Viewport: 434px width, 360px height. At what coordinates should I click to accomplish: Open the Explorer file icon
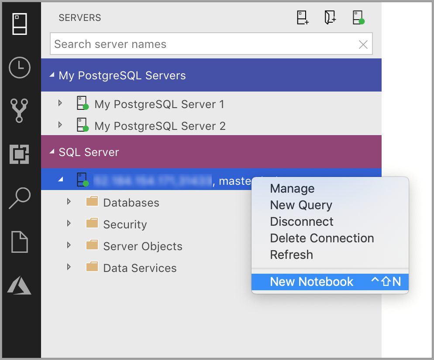(19, 242)
